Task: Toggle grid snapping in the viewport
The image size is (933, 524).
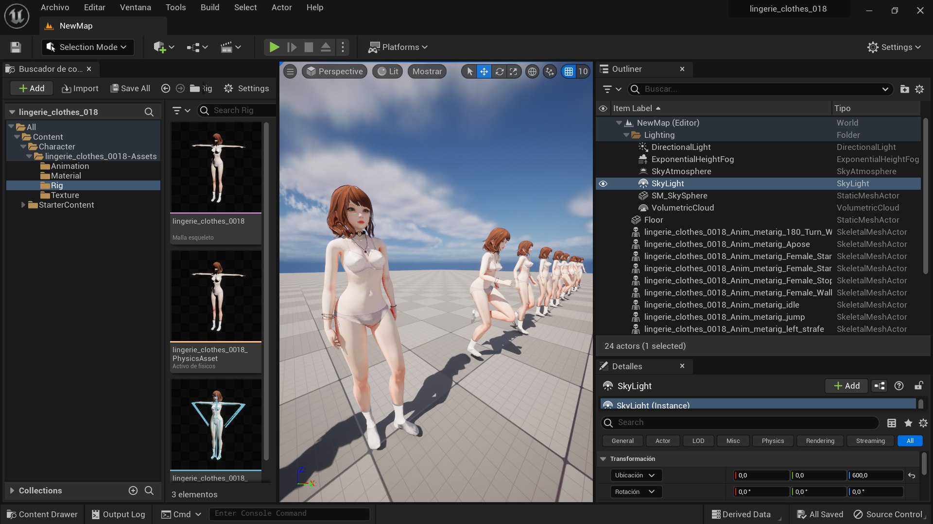Action: (x=569, y=71)
